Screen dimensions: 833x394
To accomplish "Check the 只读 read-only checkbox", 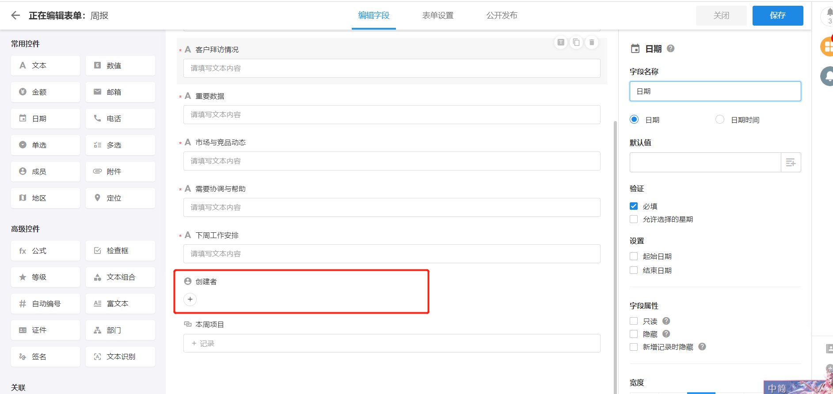I will pyautogui.click(x=634, y=321).
